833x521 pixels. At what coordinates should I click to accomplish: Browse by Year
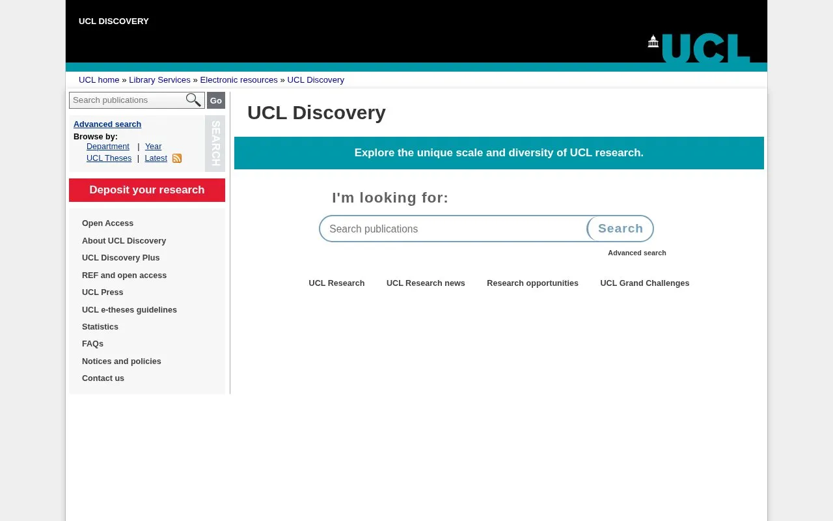coord(153,147)
